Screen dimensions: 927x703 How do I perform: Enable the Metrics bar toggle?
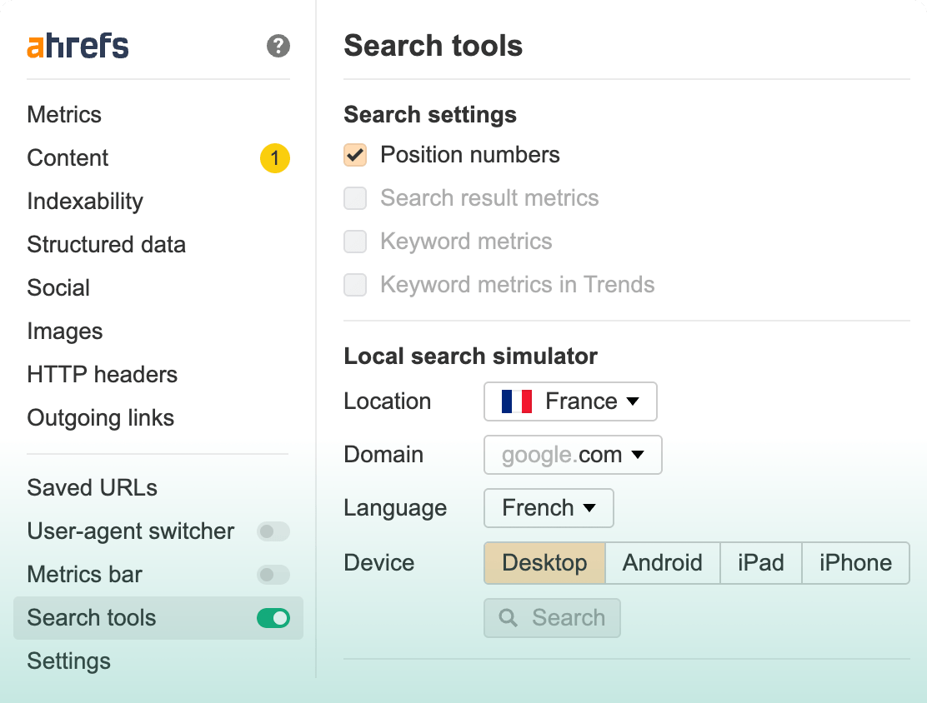(273, 575)
